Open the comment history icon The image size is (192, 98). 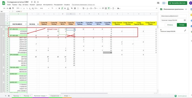point(158,3)
